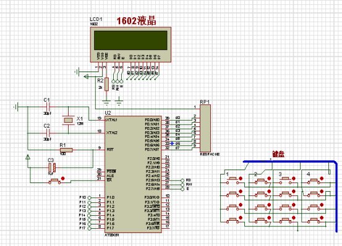This screenshot has height=246, width=342.
Task: Toggle the red latch dot of keypad key 1
Action: tap(241, 178)
